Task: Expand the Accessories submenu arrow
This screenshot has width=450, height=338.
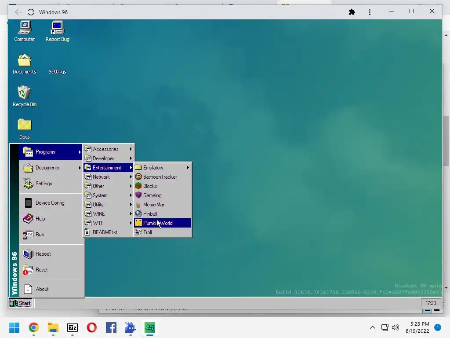Action: coord(131,149)
